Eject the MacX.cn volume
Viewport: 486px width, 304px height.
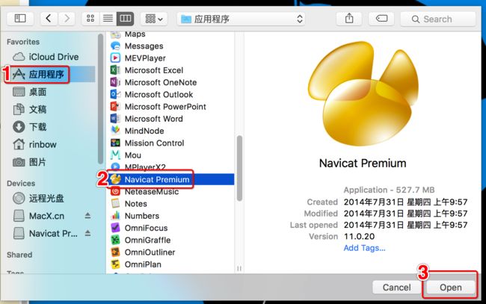click(87, 216)
